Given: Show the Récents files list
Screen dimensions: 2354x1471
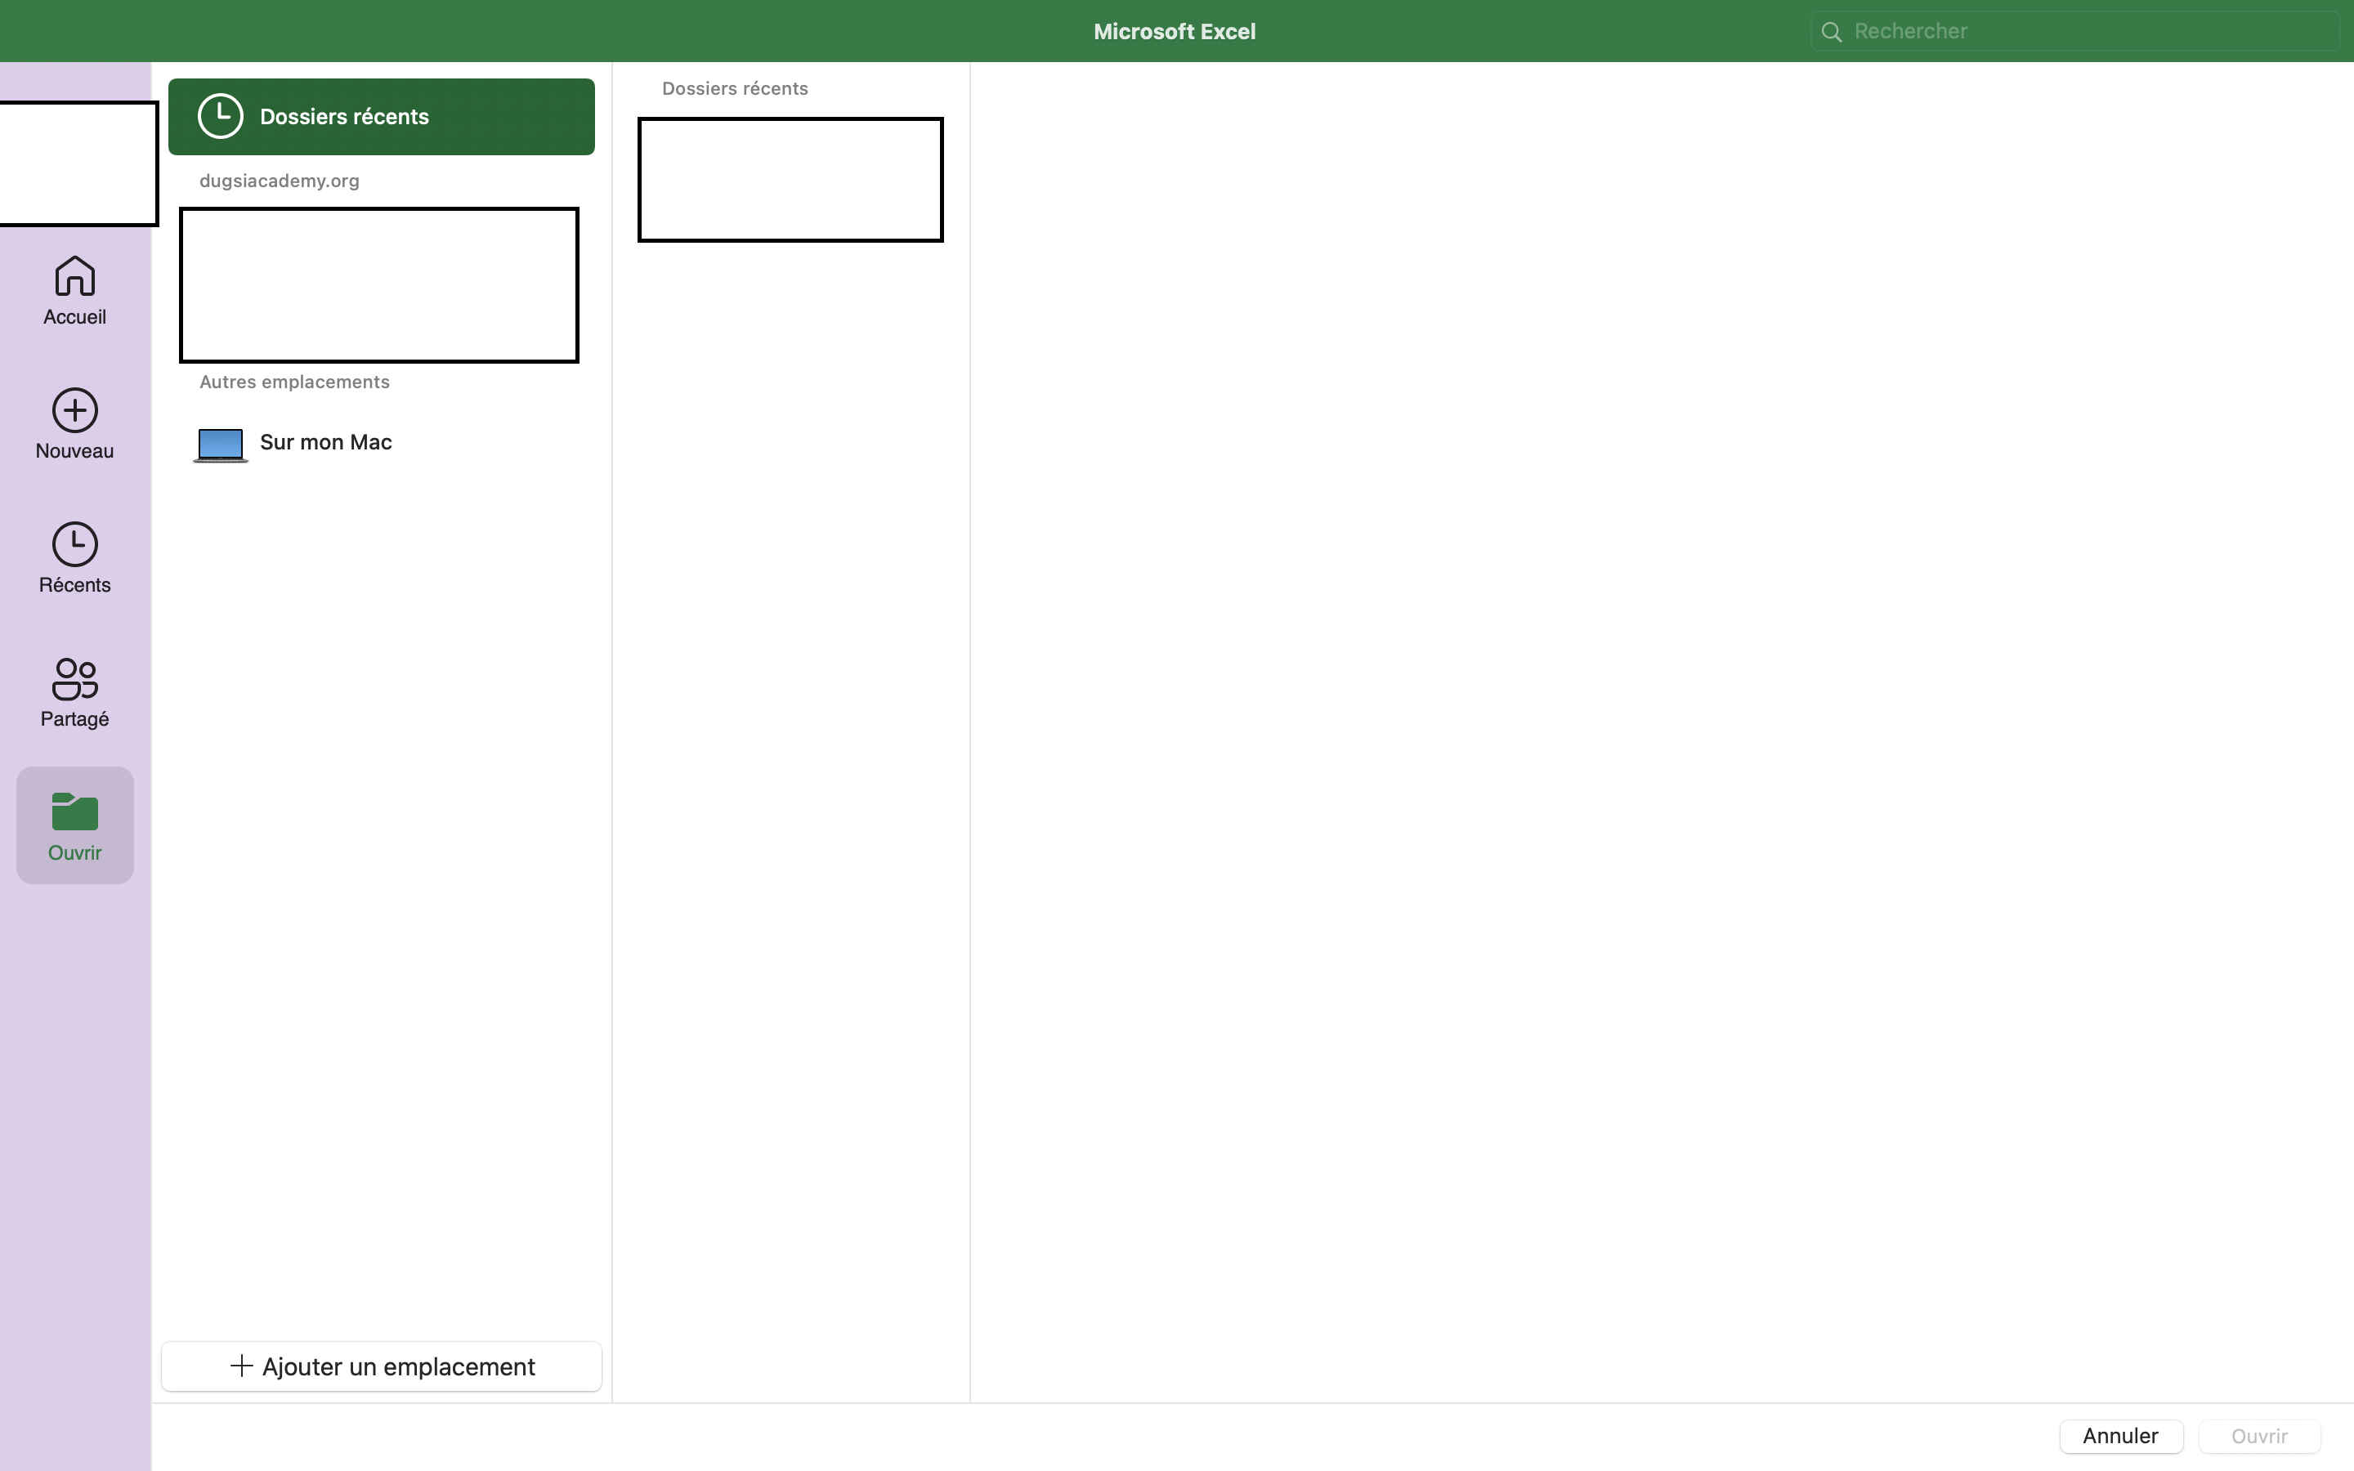Looking at the screenshot, I should 75,557.
